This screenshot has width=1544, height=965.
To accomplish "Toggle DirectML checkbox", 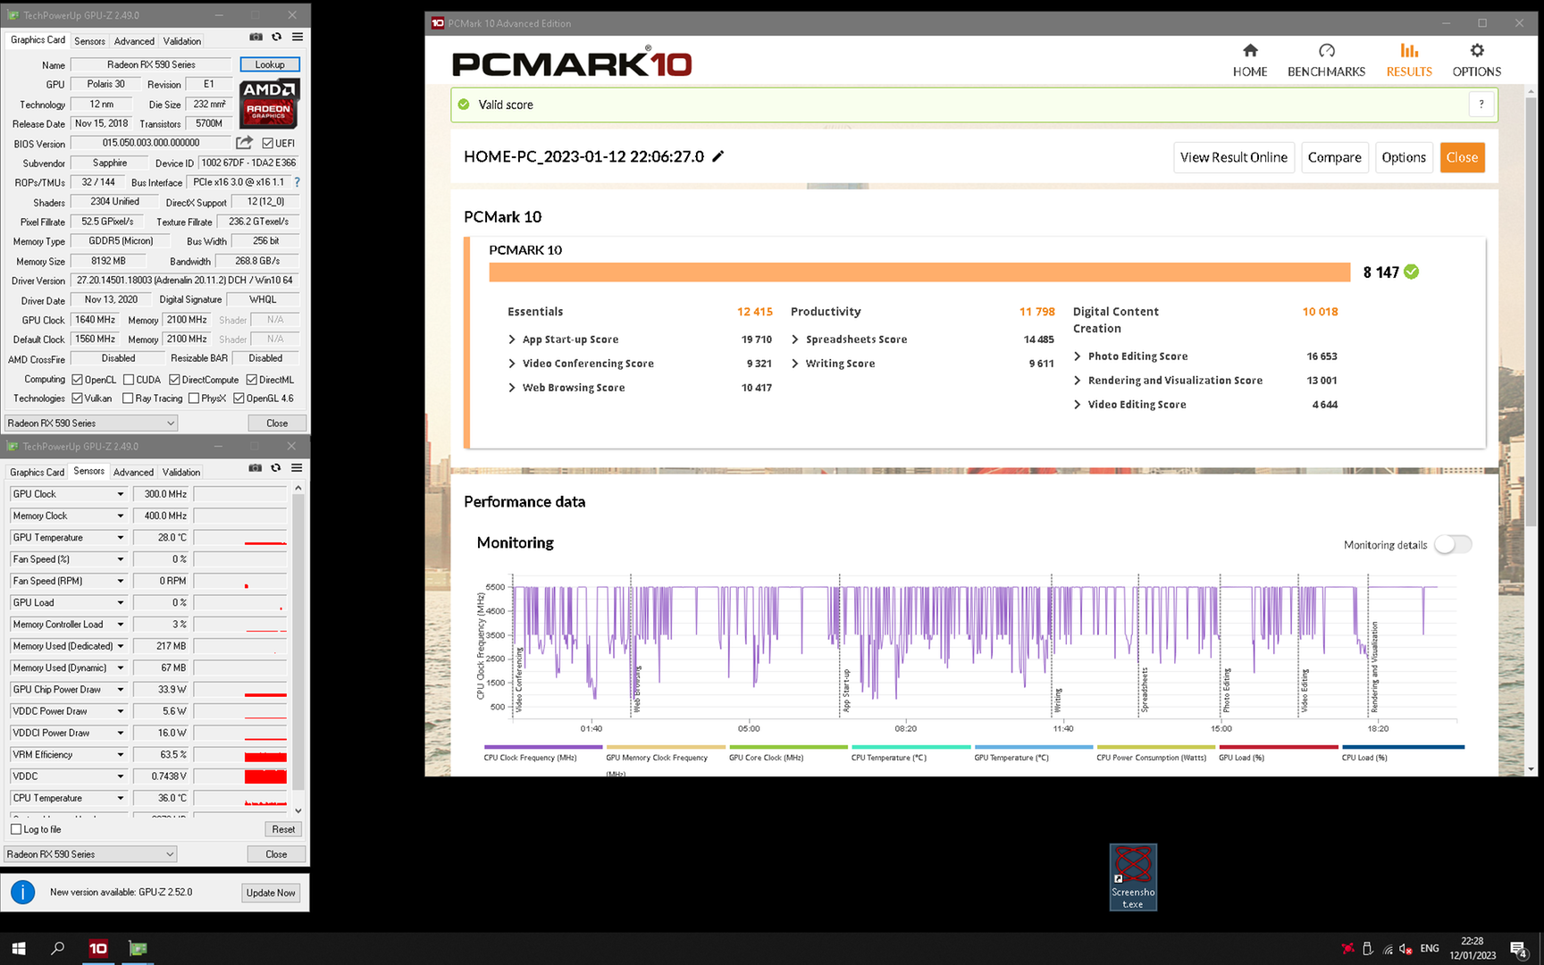I will pyautogui.click(x=252, y=380).
